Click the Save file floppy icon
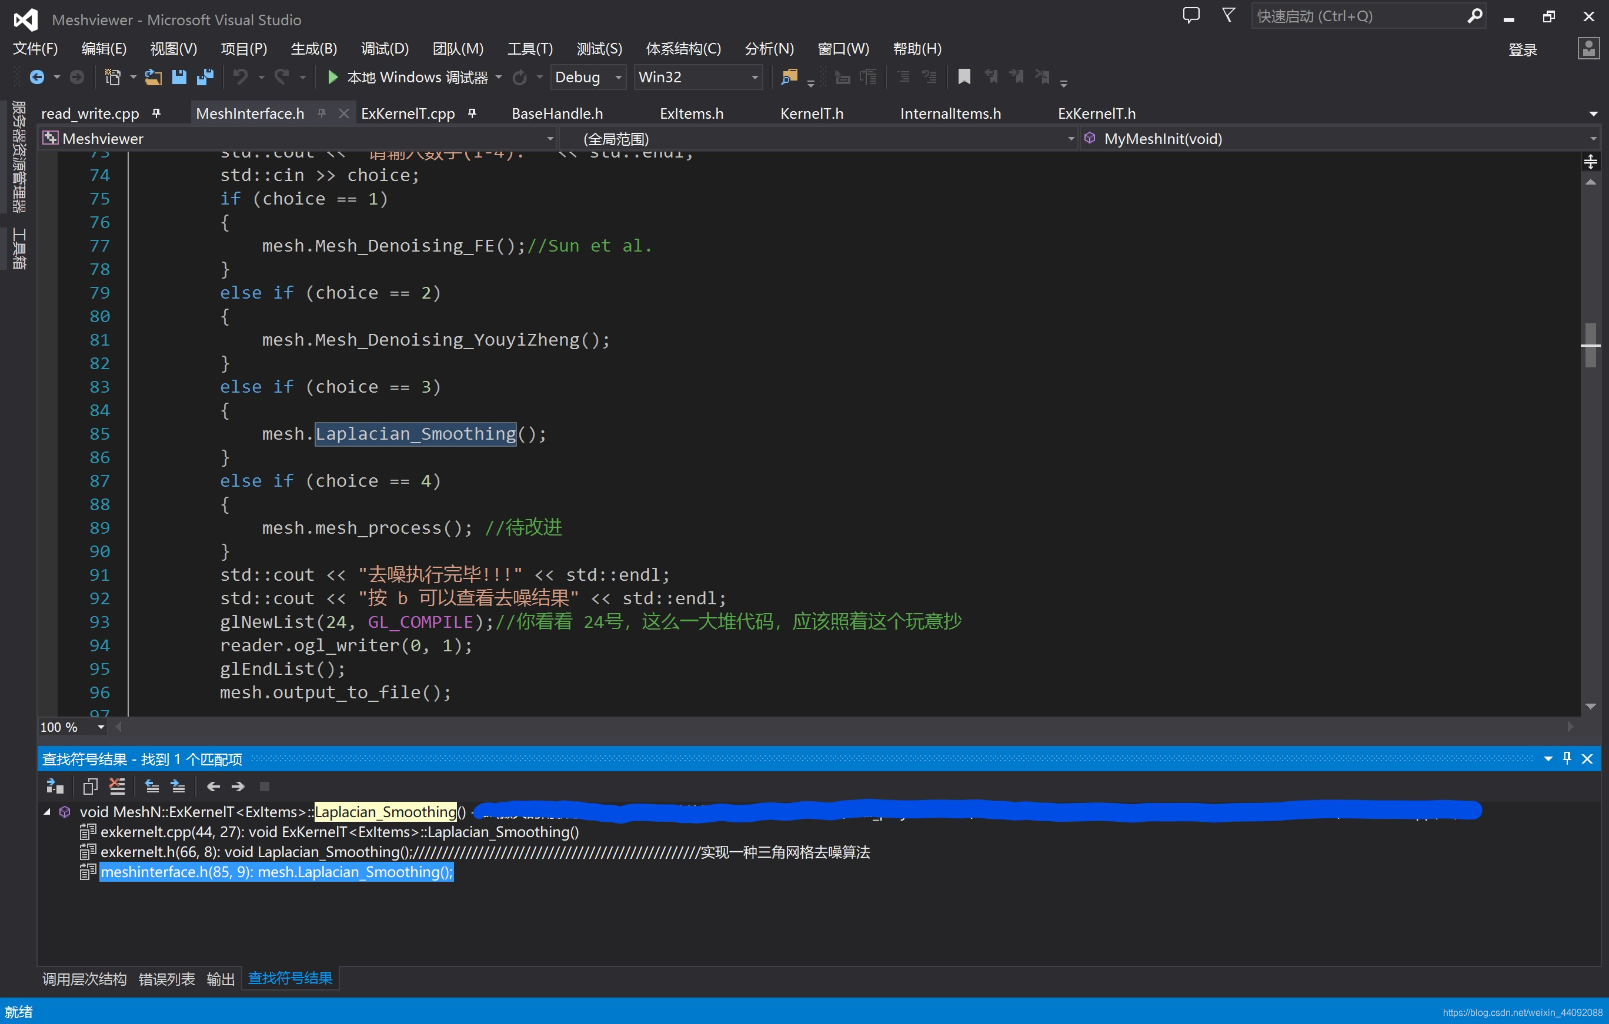The width and height of the screenshot is (1609, 1024). click(x=179, y=78)
